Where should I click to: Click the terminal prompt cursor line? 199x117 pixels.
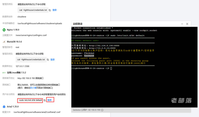92,68
